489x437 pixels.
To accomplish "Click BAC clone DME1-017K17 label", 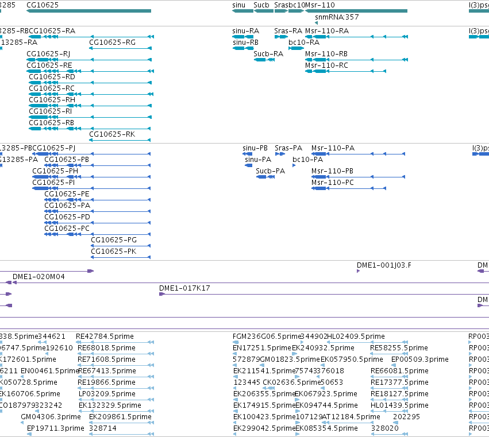I will (184, 288).
